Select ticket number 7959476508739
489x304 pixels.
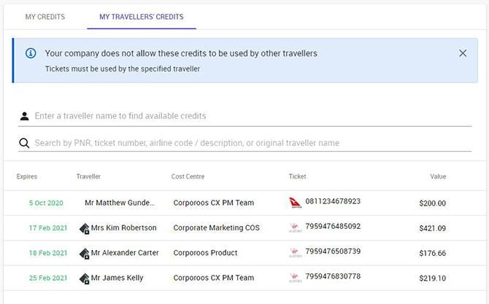(x=333, y=252)
